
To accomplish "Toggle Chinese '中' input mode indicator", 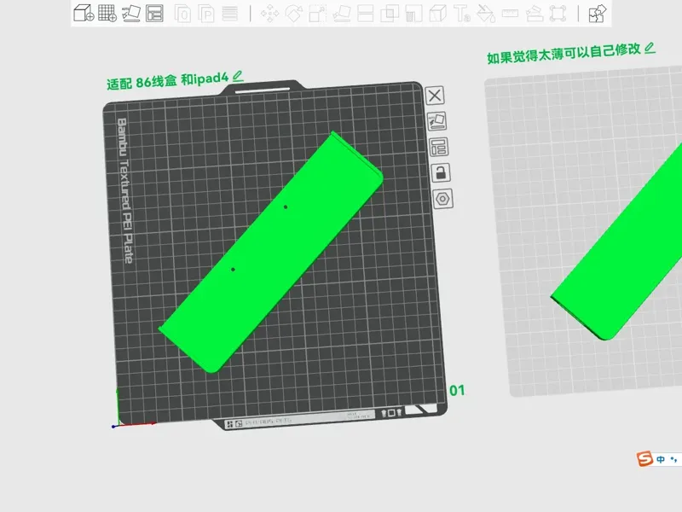I will (661, 459).
